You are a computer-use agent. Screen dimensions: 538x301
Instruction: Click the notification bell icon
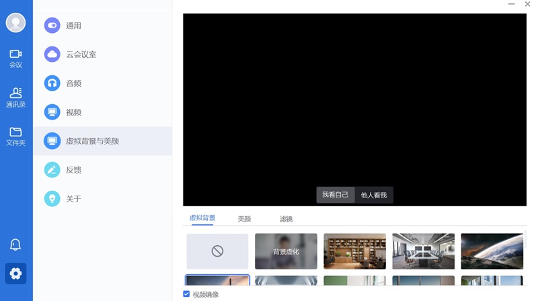[15, 245]
